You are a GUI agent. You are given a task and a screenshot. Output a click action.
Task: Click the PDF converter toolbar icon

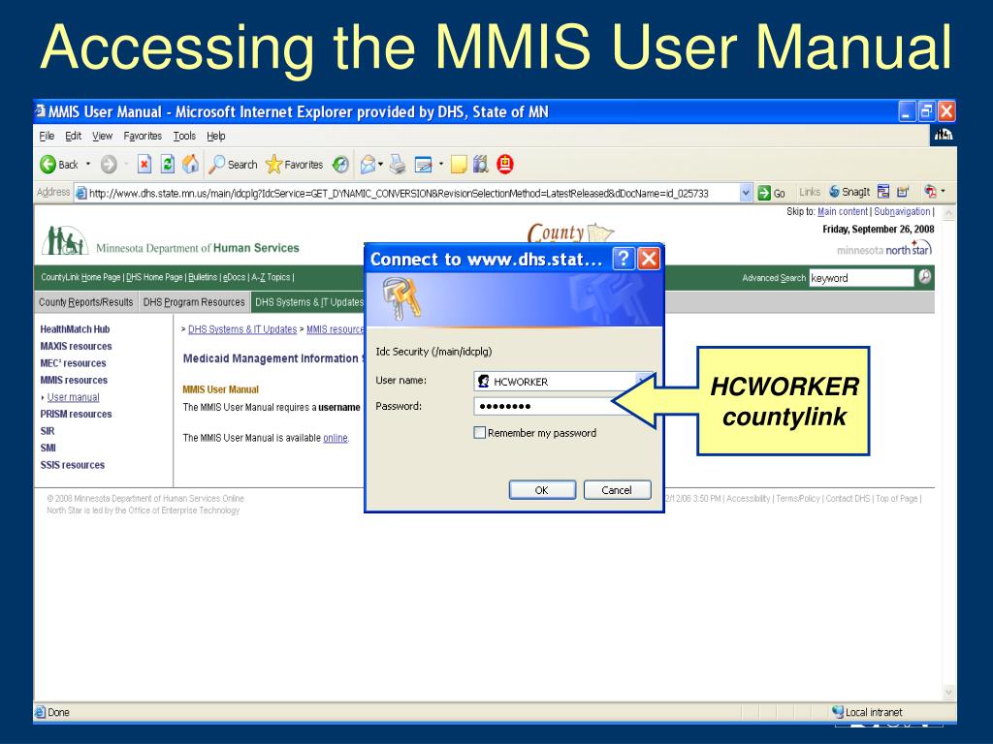(930, 191)
